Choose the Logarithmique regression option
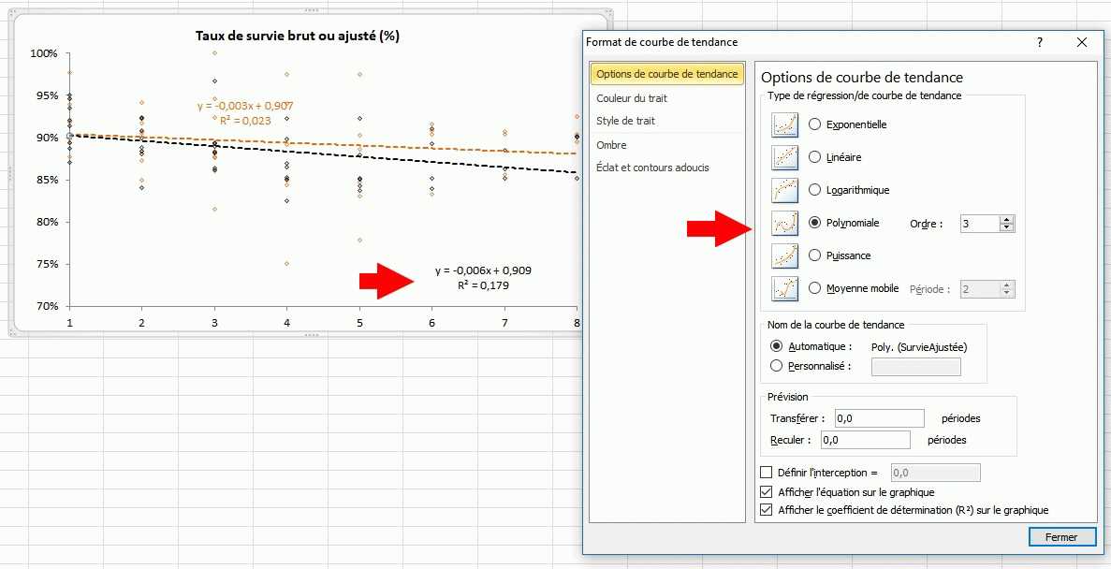Screen dimensions: 1111x569 point(815,190)
